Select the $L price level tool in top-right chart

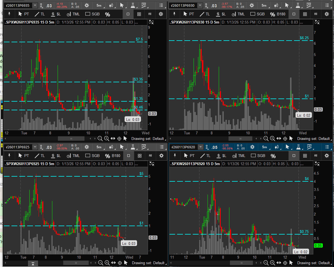[x=221, y=14]
